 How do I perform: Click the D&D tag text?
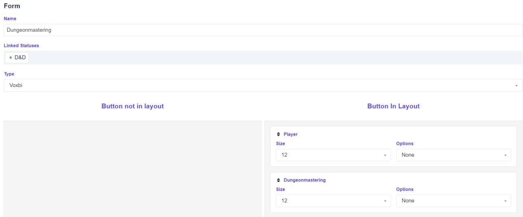click(20, 58)
